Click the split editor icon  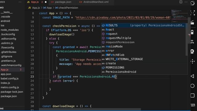coord(181,2)
